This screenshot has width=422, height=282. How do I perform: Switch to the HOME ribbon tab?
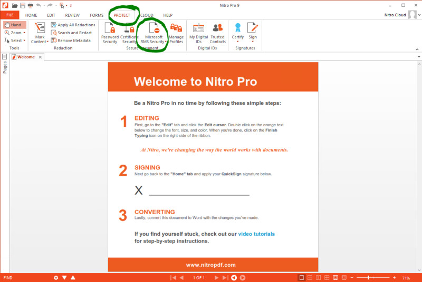coord(31,15)
